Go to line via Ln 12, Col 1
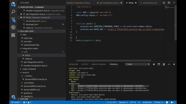This screenshot has height=104, width=186. pyautogui.click(x=112, y=102)
